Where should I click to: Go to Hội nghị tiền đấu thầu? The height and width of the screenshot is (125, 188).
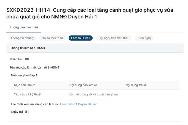(114, 38)
